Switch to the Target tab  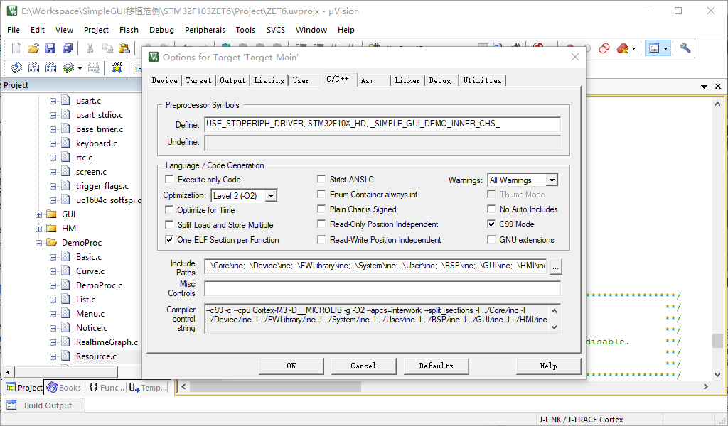198,80
